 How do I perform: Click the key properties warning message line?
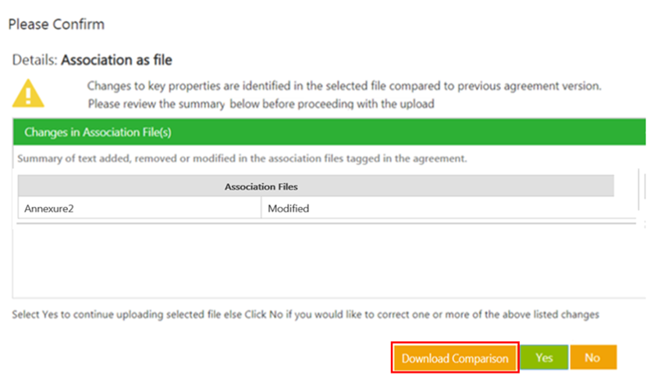click(x=343, y=86)
